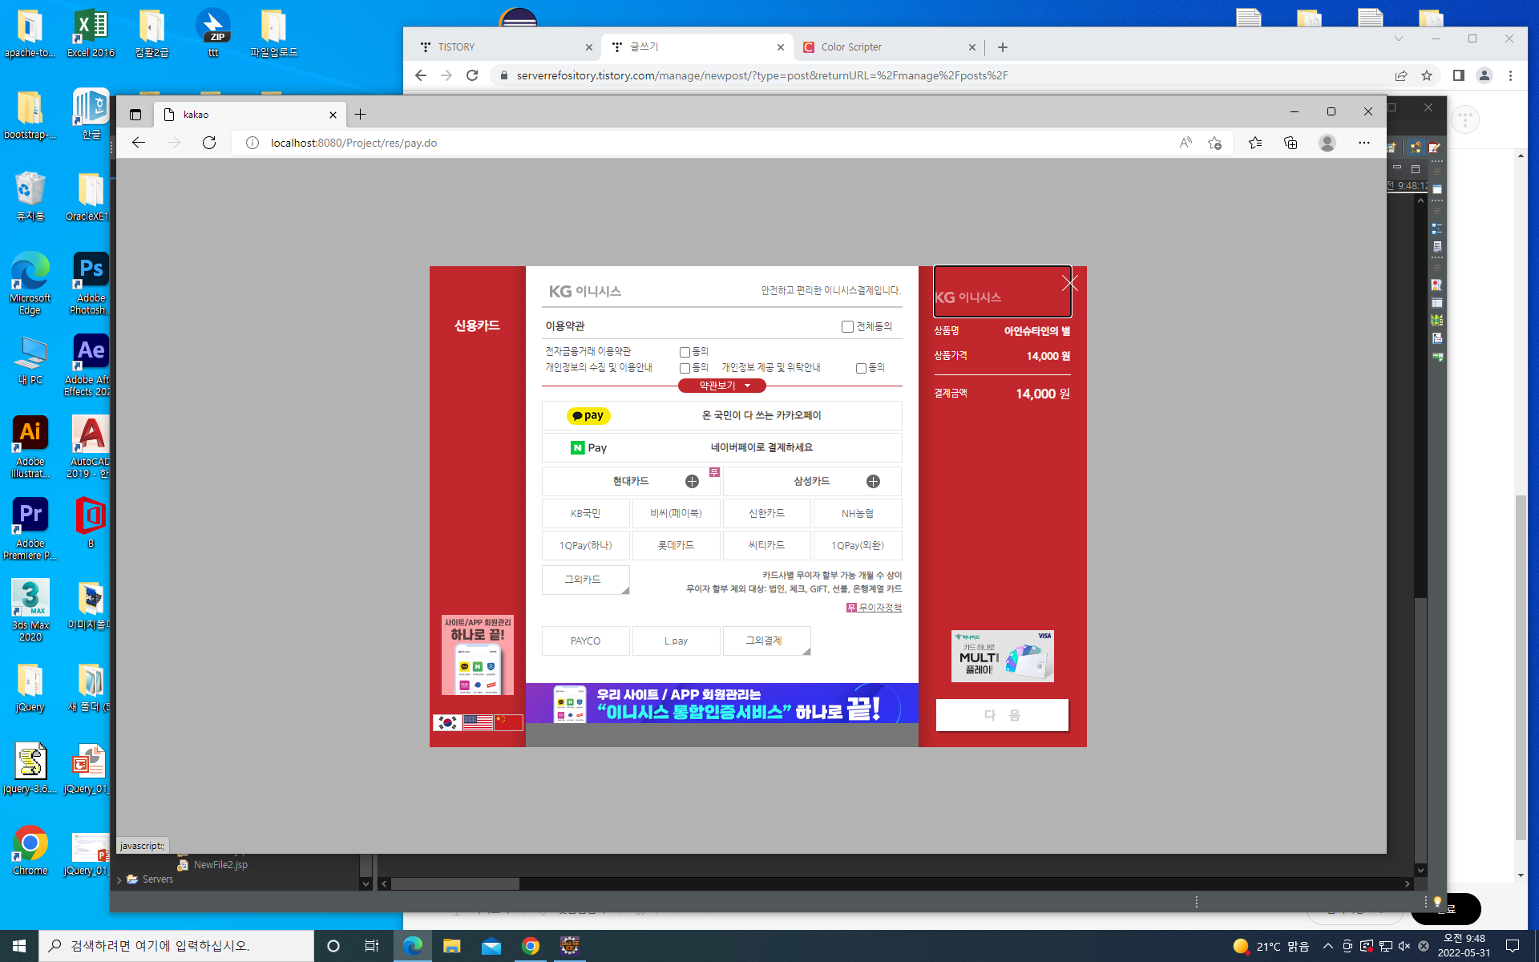1539x962 pixels.
Task: Check the 전체동의 checkbox
Action: point(847,326)
